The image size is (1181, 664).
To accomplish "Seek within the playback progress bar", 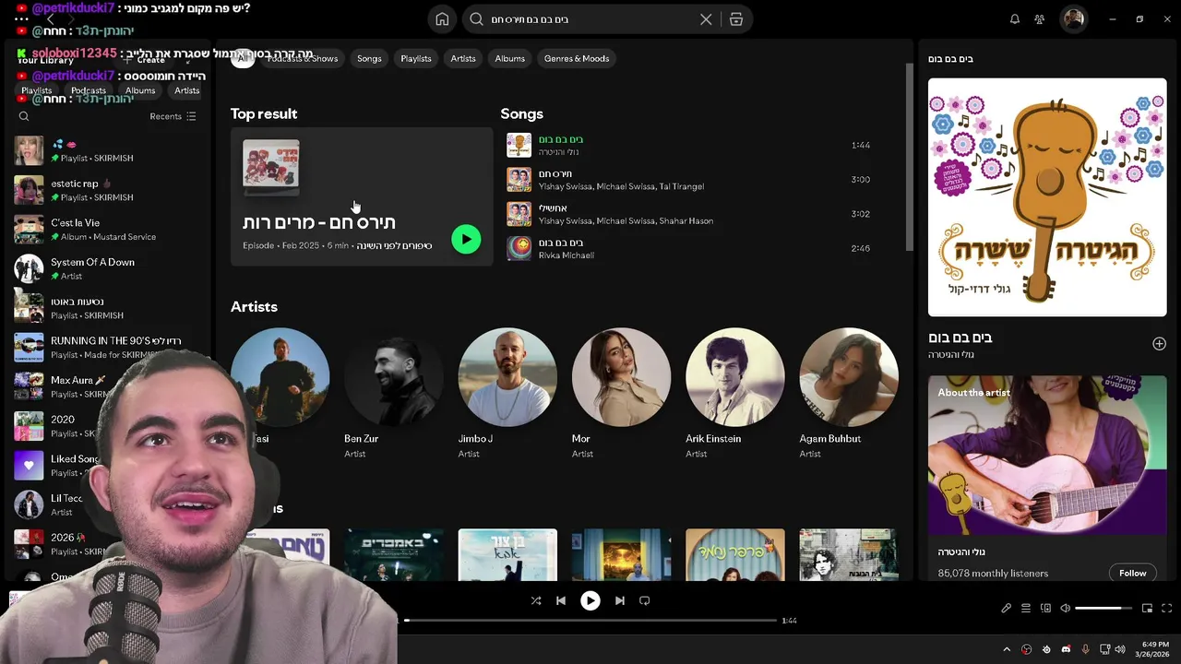I will (x=590, y=621).
